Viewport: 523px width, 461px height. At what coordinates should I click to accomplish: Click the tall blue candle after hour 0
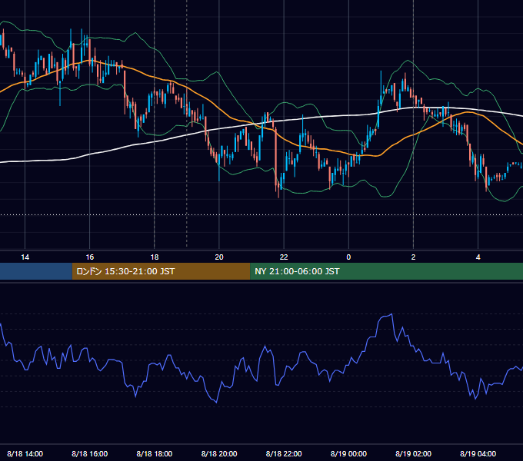tap(381, 88)
